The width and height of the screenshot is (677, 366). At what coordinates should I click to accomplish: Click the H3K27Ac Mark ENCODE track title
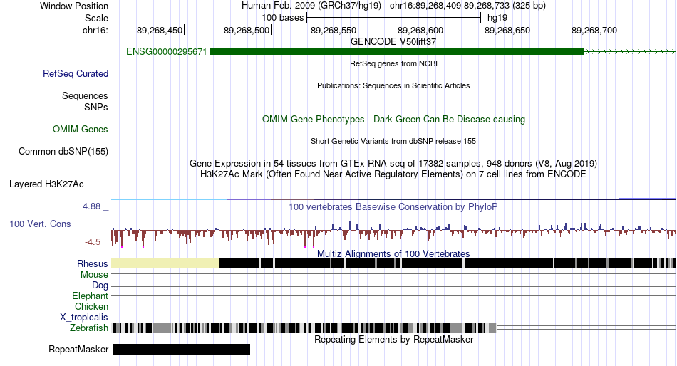tap(393, 174)
